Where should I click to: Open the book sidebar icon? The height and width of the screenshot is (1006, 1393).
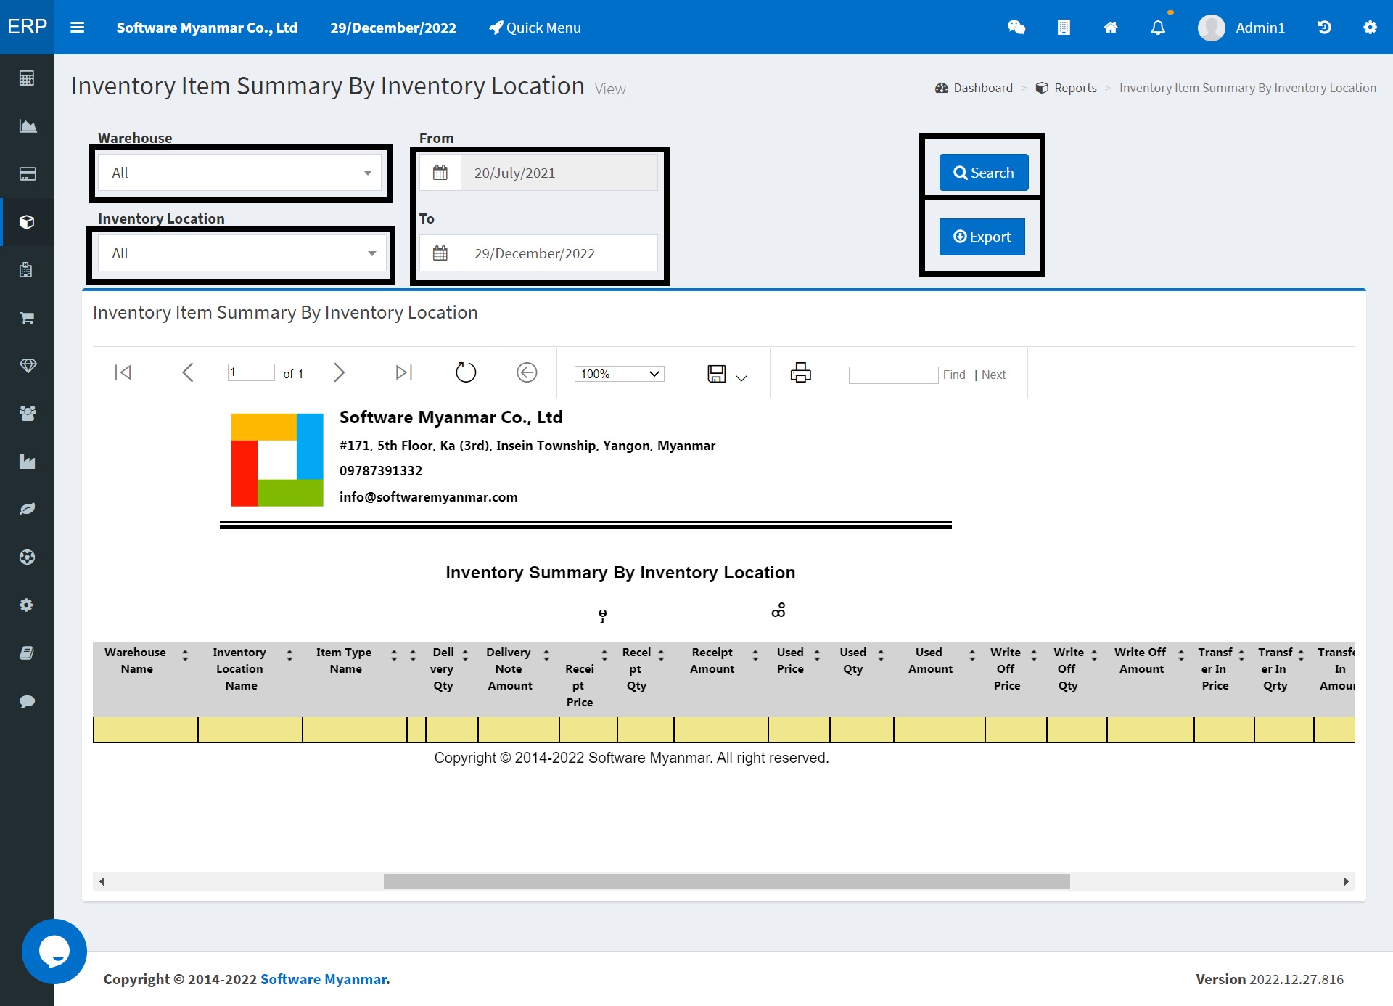[27, 653]
